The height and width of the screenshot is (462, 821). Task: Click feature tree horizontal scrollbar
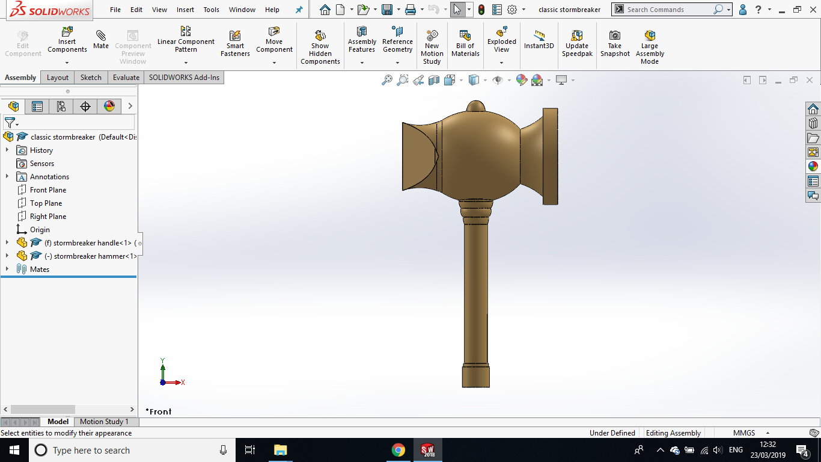43,409
